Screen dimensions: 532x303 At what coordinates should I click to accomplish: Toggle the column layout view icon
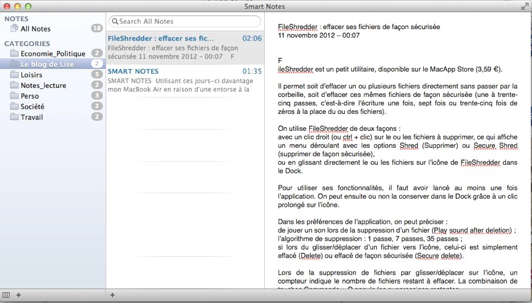click(x=6, y=295)
